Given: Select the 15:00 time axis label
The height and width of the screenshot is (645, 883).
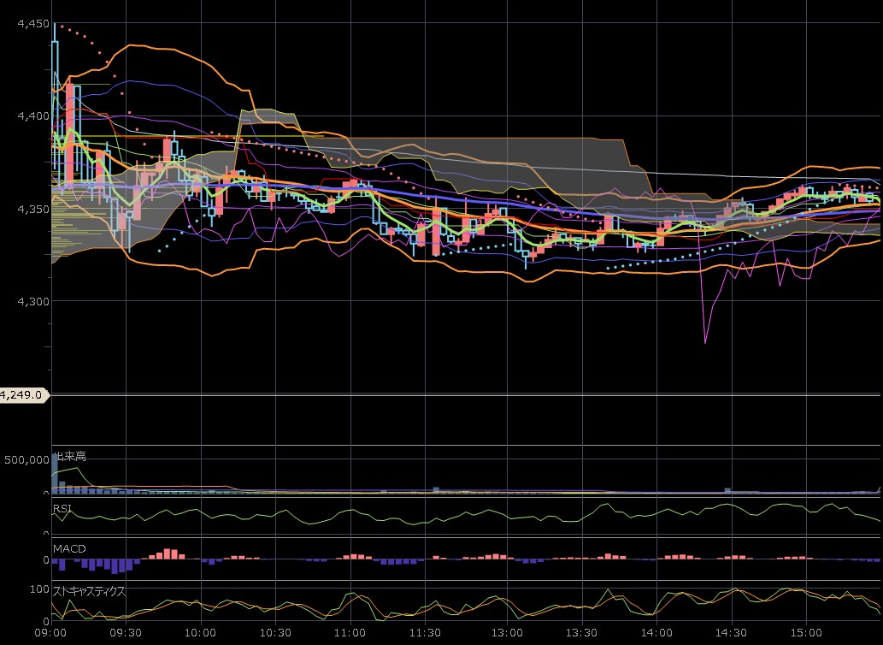Looking at the screenshot, I should (x=806, y=633).
